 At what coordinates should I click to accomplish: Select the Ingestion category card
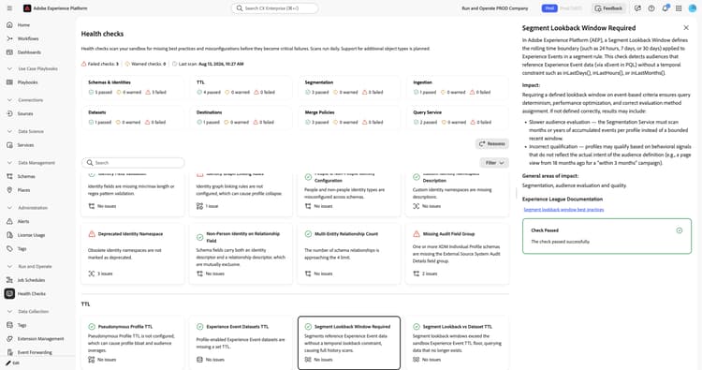[458, 87]
